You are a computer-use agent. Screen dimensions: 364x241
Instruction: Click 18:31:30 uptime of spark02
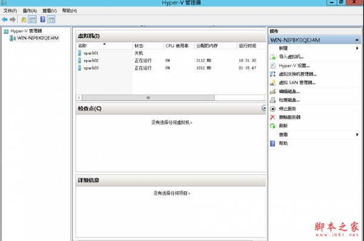click(x=248, y=61)
